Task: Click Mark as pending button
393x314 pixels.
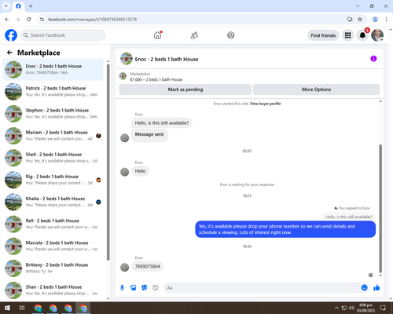Action: pyautogui.click(x=185, y=89)
